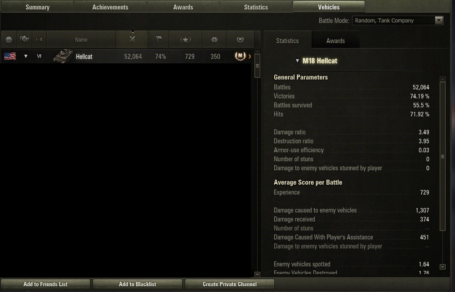This screenshot has width=455, height=292.
Task: Click the Victories 74.19 % value
Action: (x=419, y=96)
